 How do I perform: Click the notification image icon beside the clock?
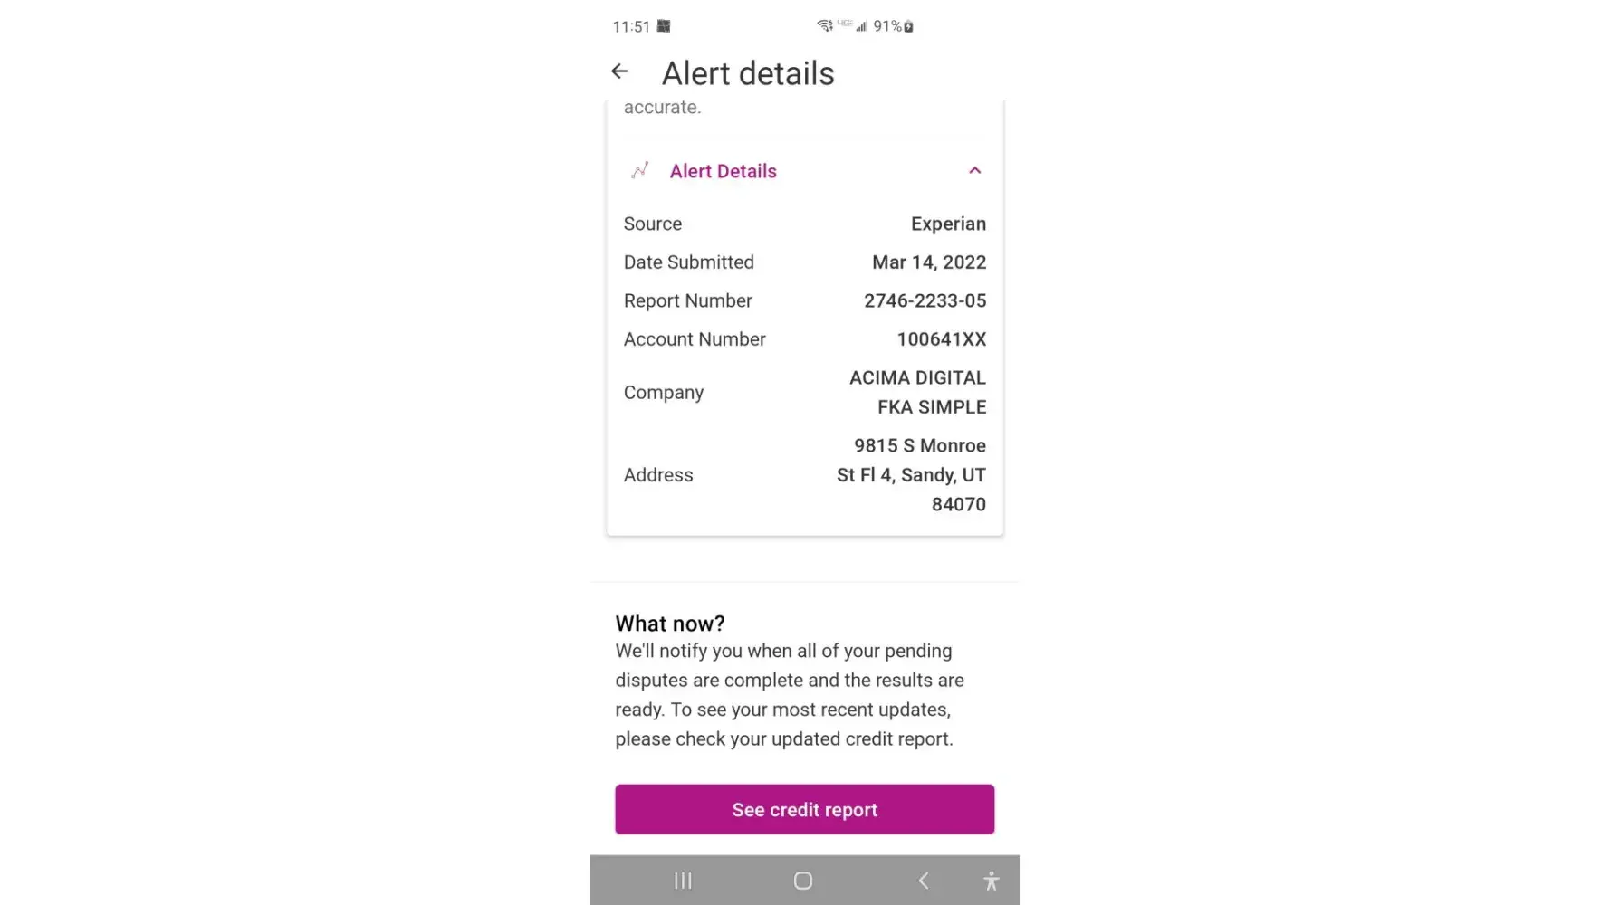click(x=664, y=26)
